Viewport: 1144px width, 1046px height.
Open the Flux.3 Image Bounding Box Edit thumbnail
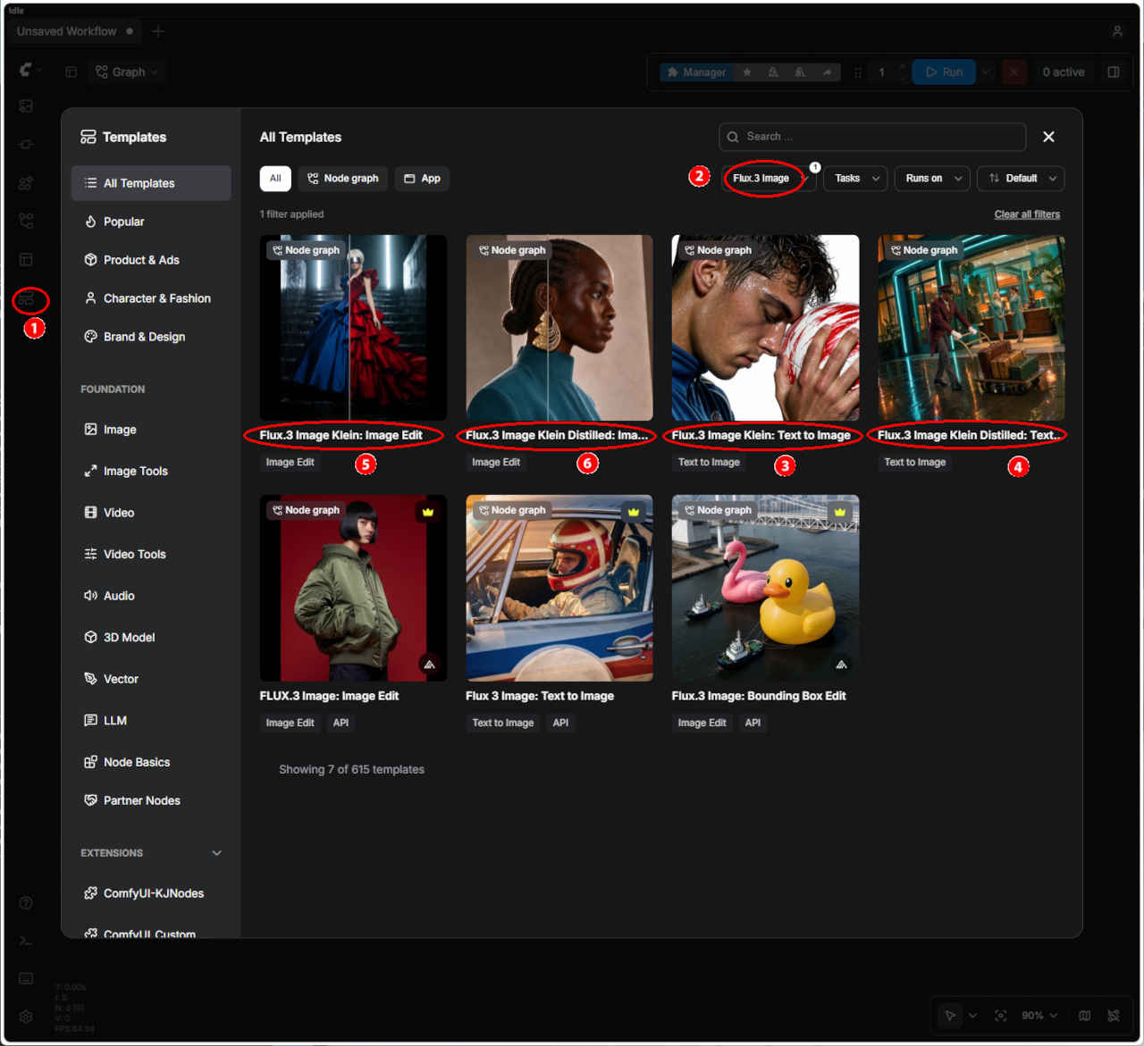coord(765,588)
